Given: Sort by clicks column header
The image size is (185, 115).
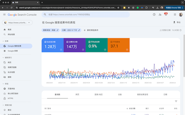Looking at the screenshot, I should click(131, 109).
